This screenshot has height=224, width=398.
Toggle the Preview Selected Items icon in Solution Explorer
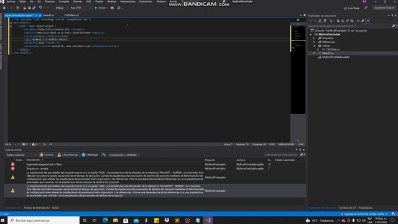tap(368, 21)
